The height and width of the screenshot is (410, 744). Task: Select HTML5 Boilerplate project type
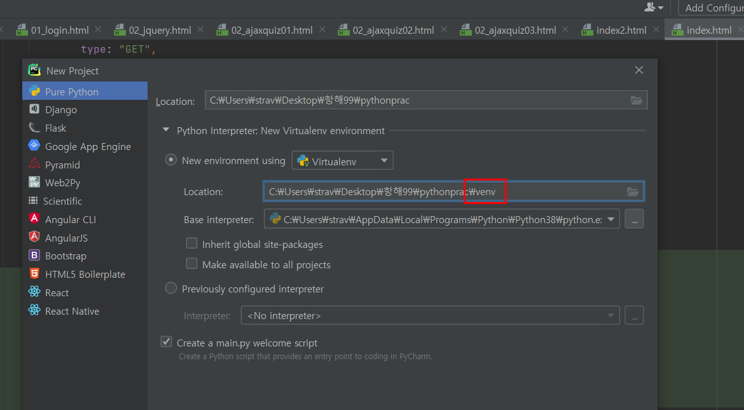pyautogui.click(x=85, y=274)
